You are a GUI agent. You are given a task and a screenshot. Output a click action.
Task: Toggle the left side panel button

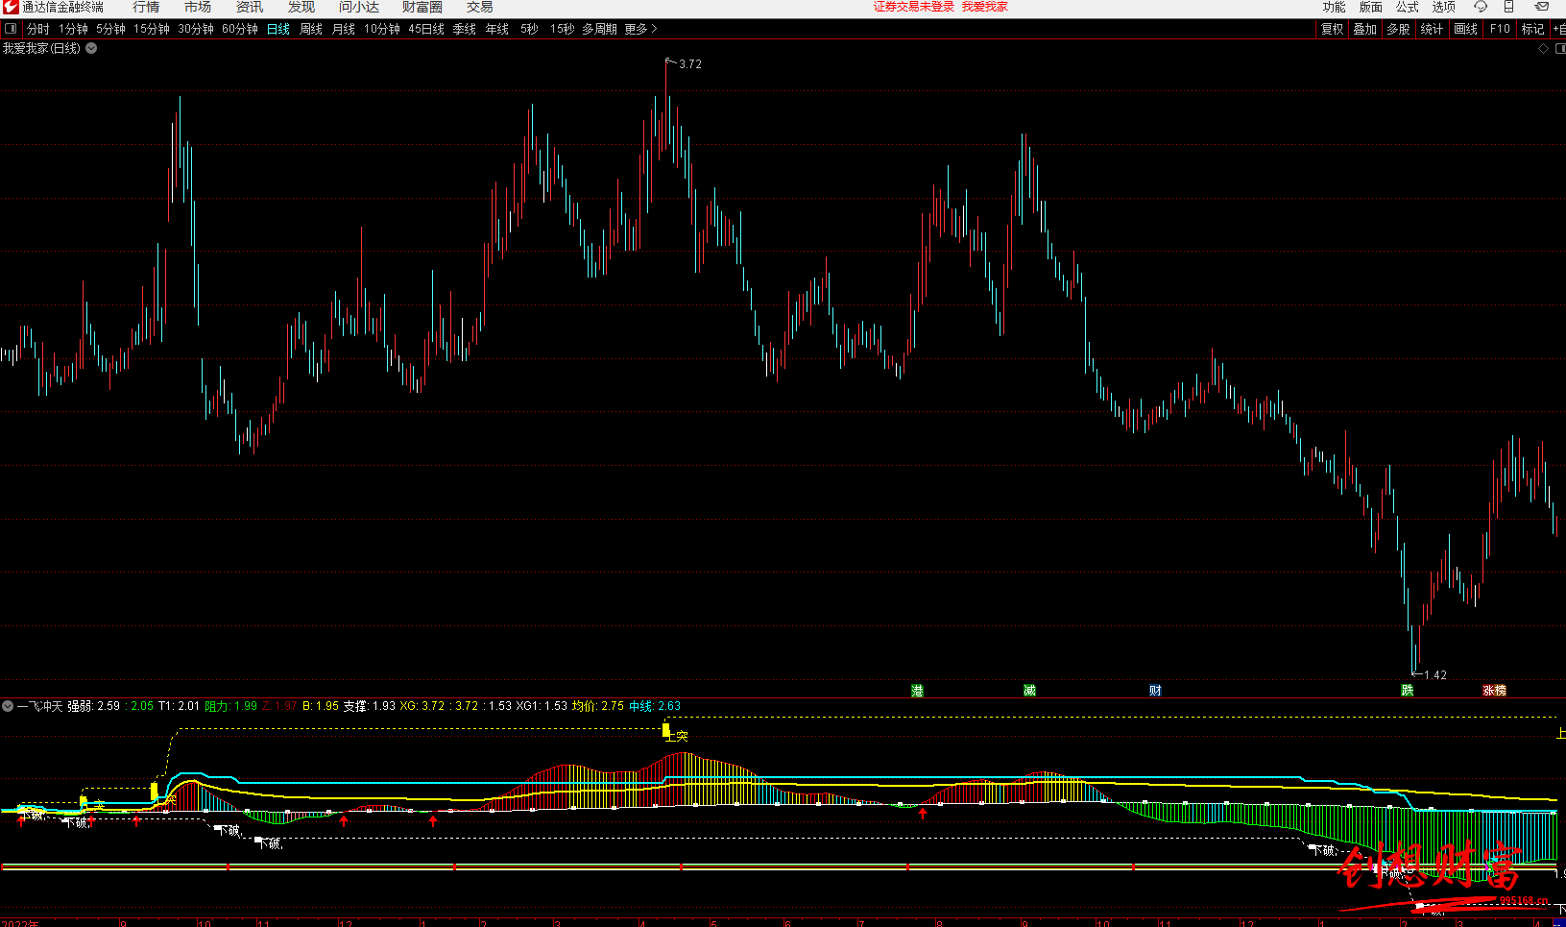point(11,29)
